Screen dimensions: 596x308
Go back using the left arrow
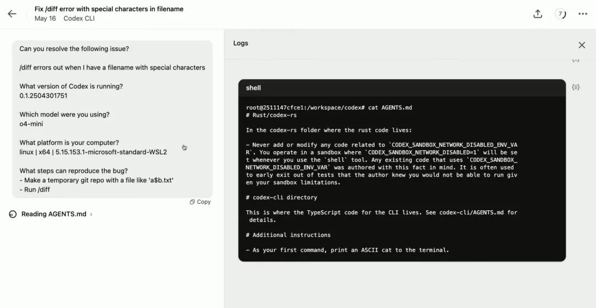pos(12,14)
